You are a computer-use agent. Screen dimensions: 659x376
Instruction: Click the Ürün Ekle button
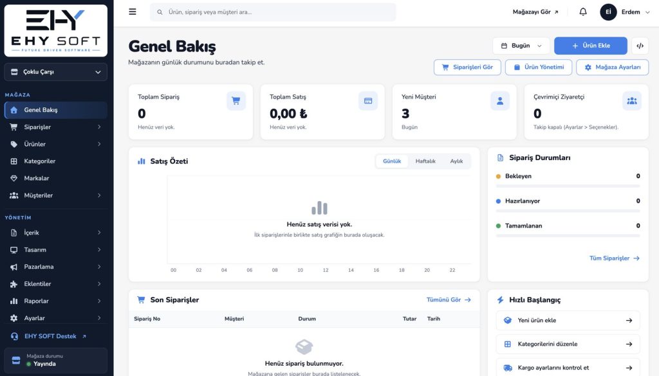591,46
